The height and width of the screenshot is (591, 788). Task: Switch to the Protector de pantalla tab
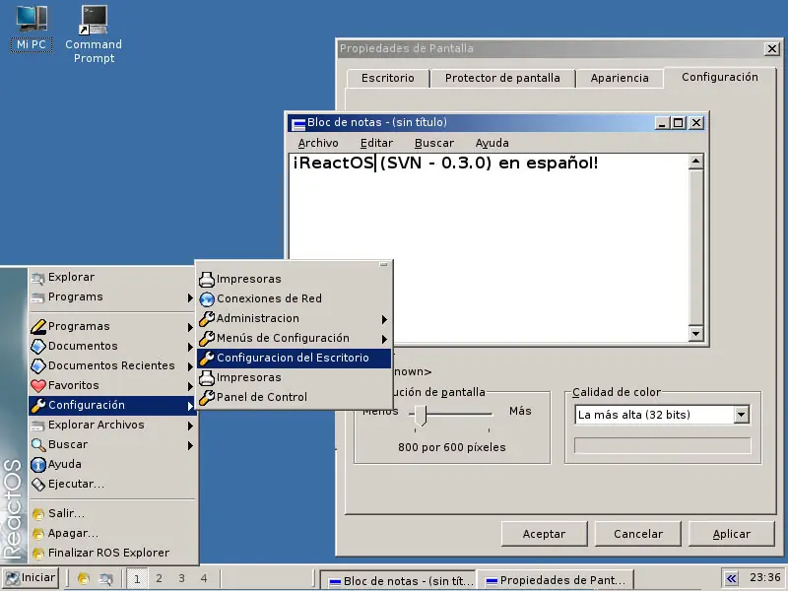(x=502, y=78)
